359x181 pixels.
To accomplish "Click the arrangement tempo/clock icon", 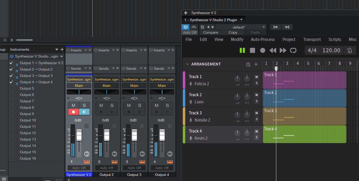I will click(248, 64).
